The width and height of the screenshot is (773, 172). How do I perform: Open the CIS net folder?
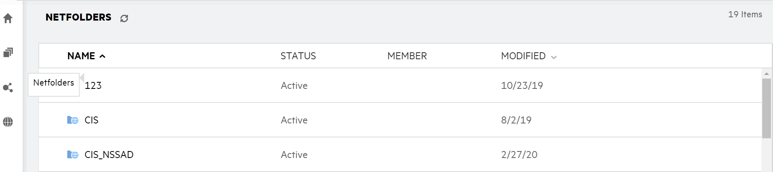coord(92,120)
